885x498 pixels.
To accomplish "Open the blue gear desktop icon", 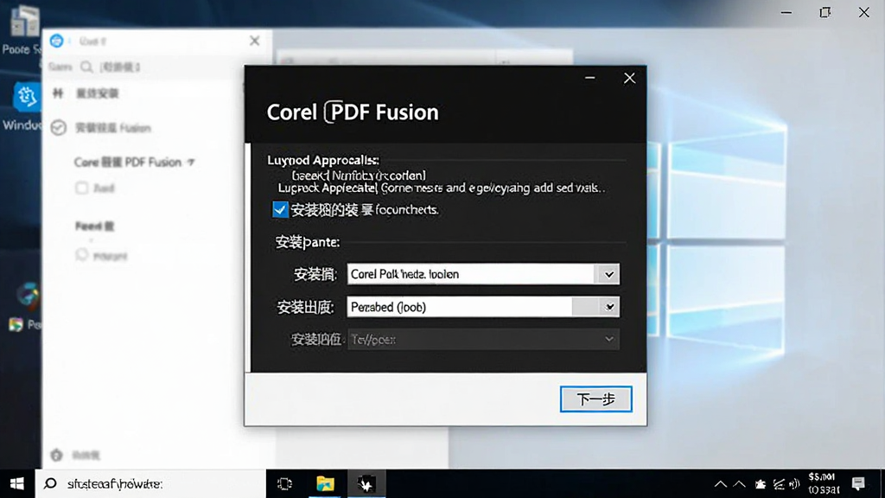I will (x=27, y=97).
